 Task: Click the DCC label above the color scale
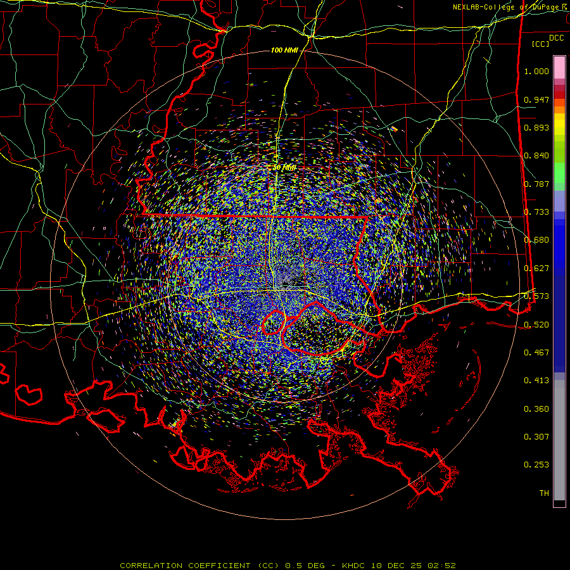(556, 38)
